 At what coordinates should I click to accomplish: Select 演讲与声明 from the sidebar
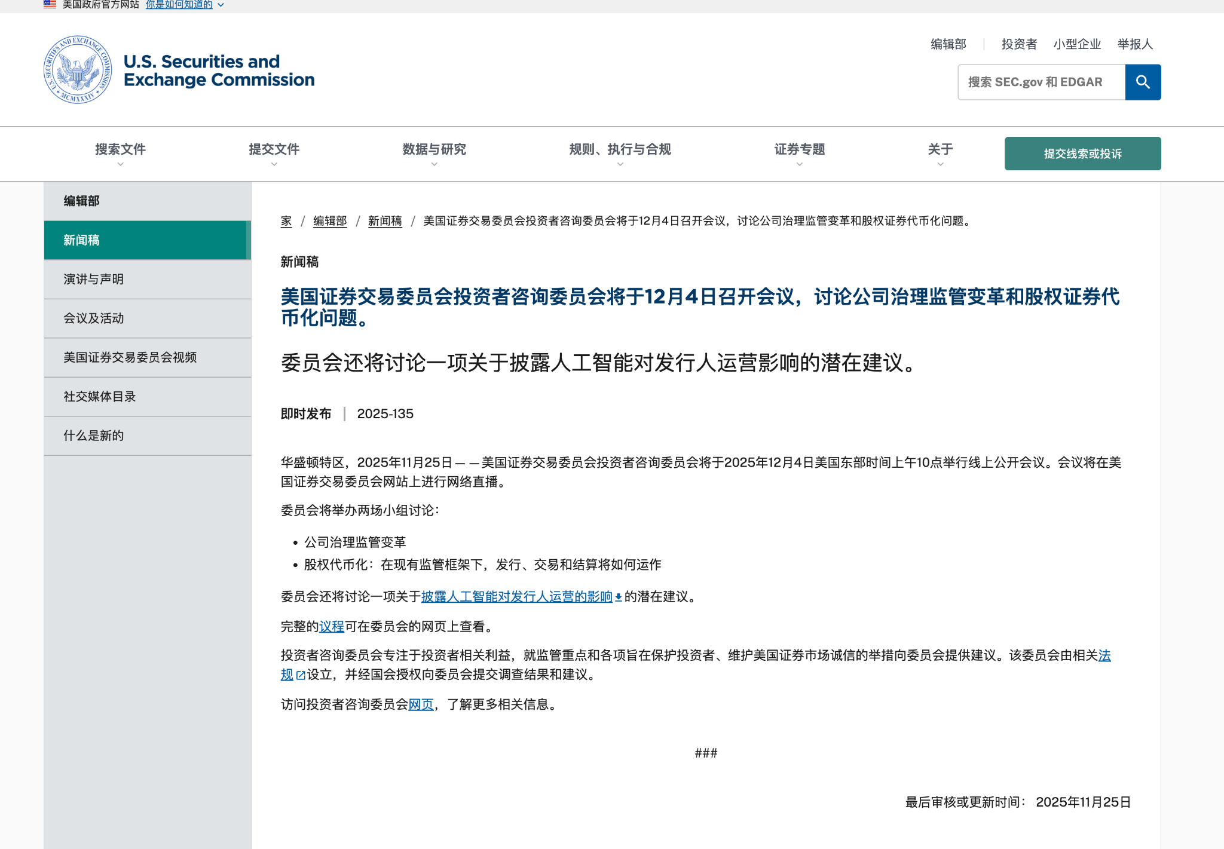pyautogui.click(x=94, y=279)
